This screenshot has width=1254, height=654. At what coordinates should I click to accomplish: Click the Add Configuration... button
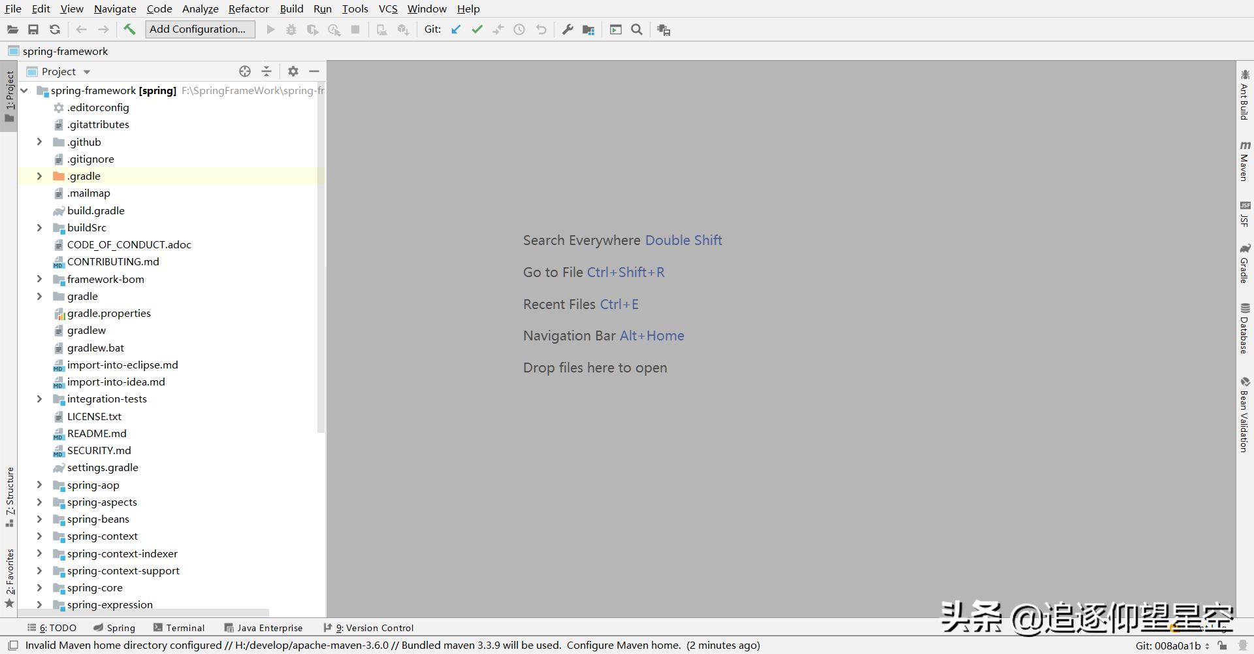(x=198, y=29)
